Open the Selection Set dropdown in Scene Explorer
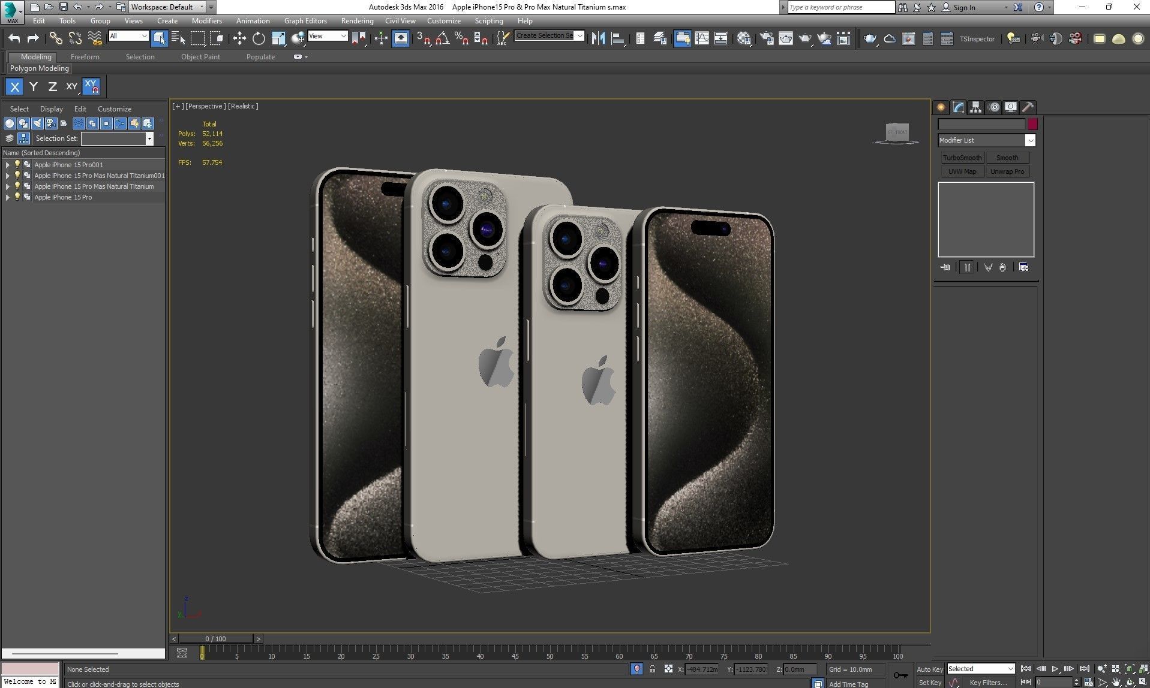Viewport: 1150px width, 688px height. (118, 138)
